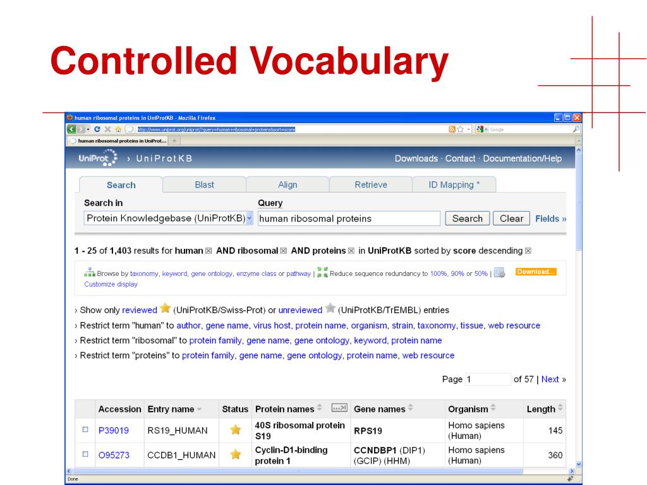Open the "Search in" database dropdown
Viewport: 647px width, 485px height.
click(x=168, y=218)
